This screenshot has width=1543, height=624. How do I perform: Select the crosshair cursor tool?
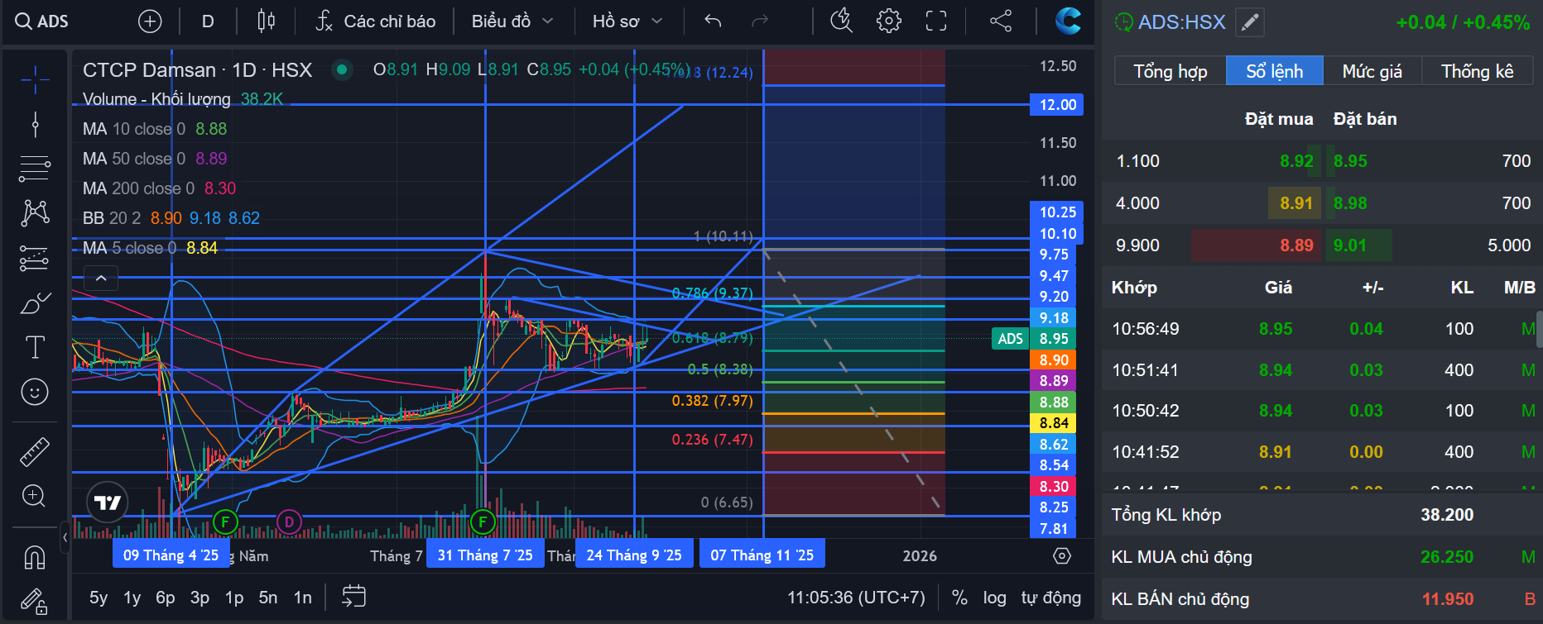pos(35,79)
